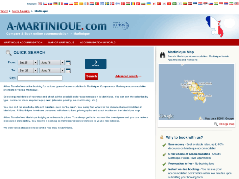
Task: Select the Saudi Arabia flag
Action: coord(175,4)
